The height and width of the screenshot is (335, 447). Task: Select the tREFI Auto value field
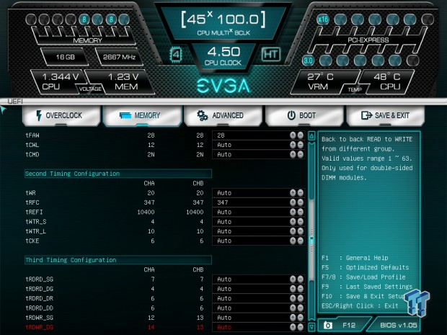258,212
